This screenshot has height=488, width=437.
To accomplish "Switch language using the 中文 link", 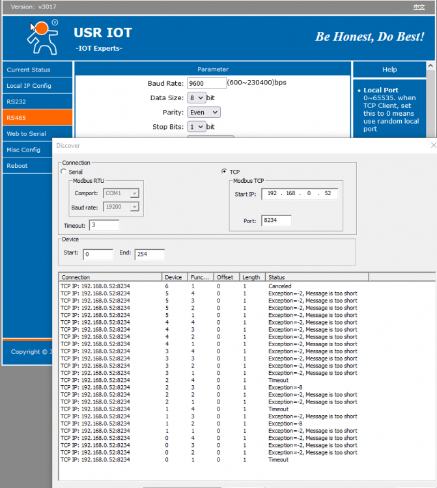I will (419, 7).
